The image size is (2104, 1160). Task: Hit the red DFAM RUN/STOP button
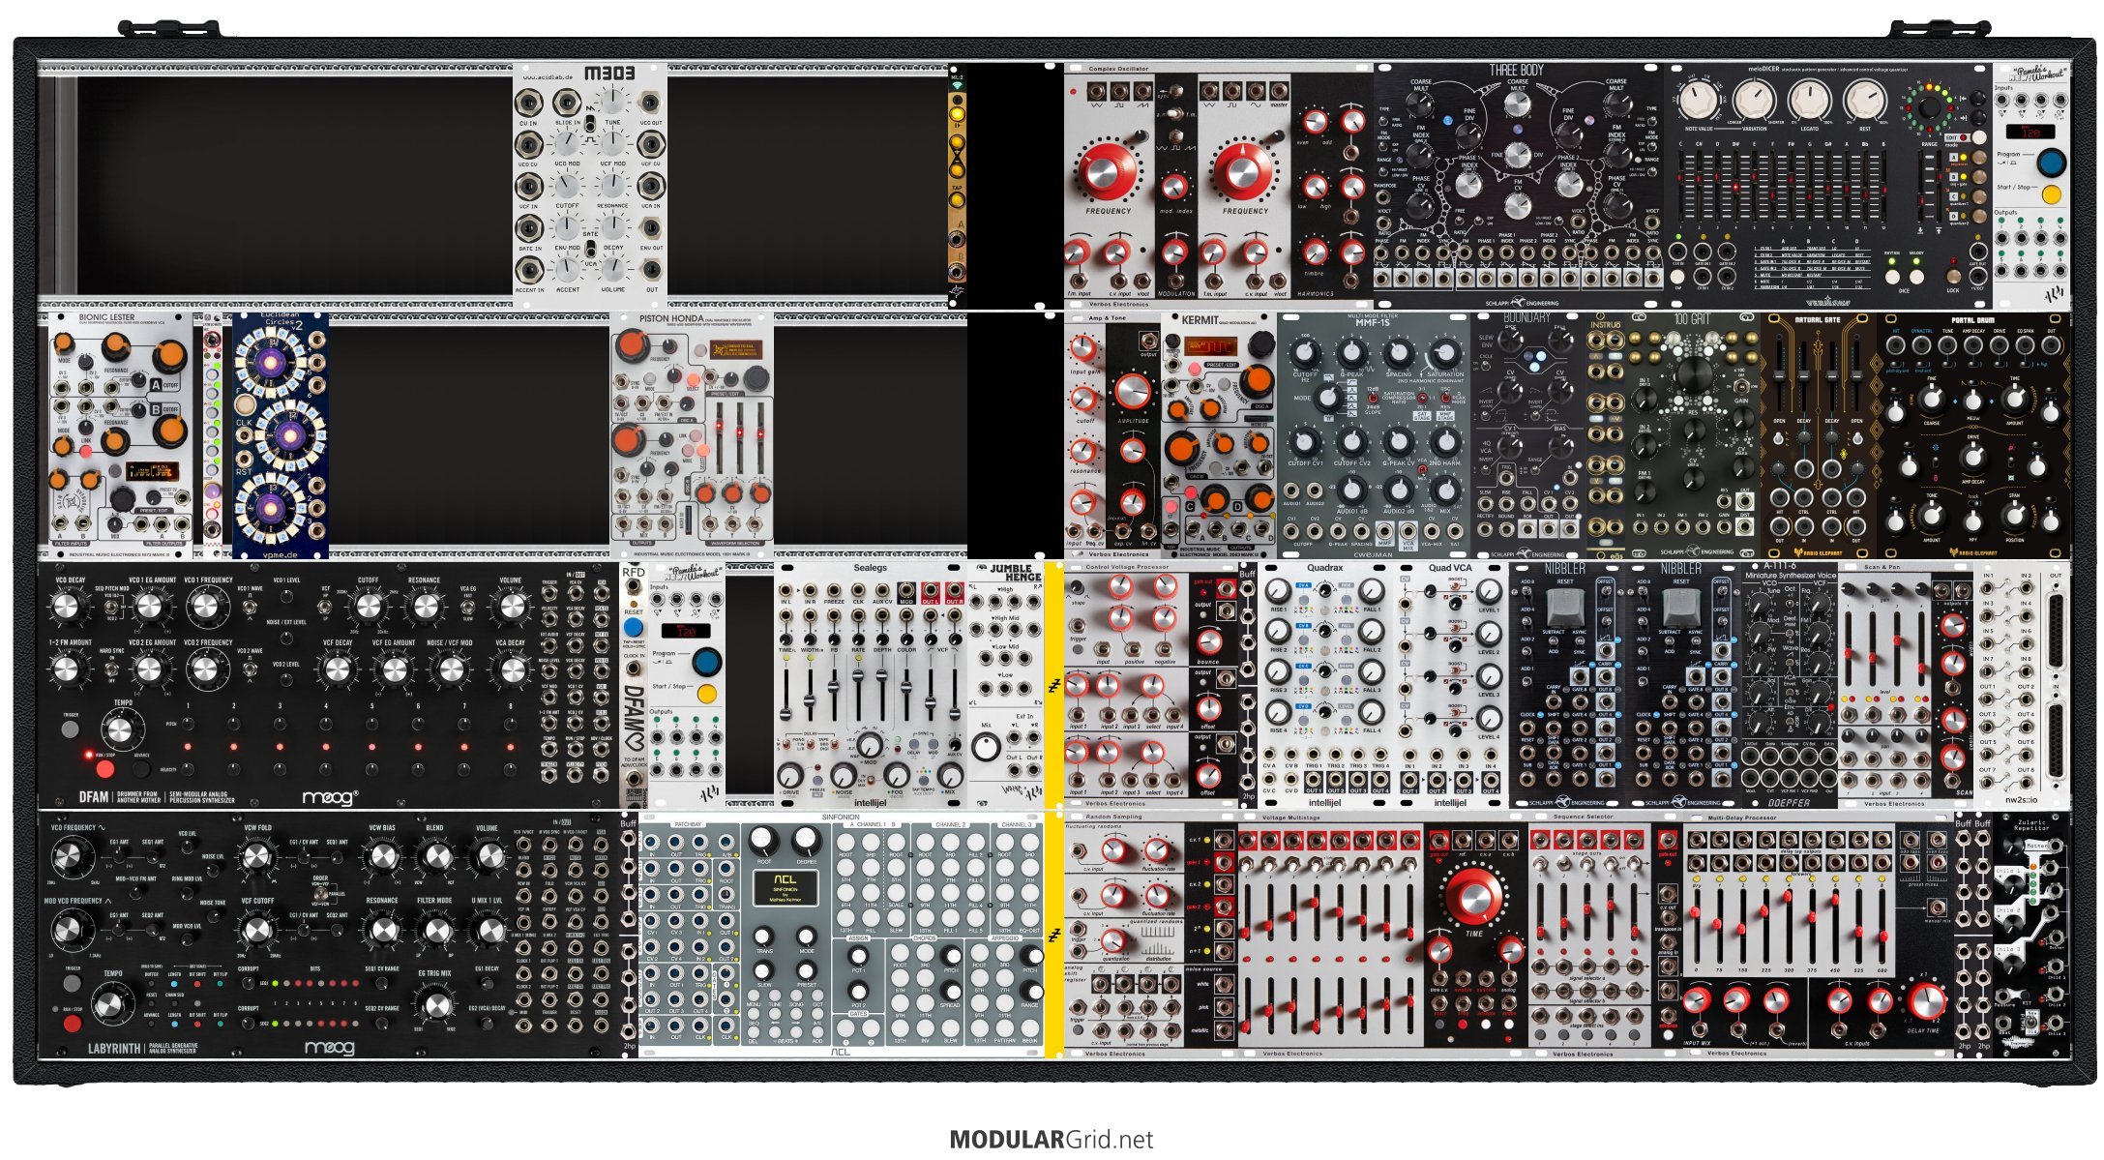104,769
